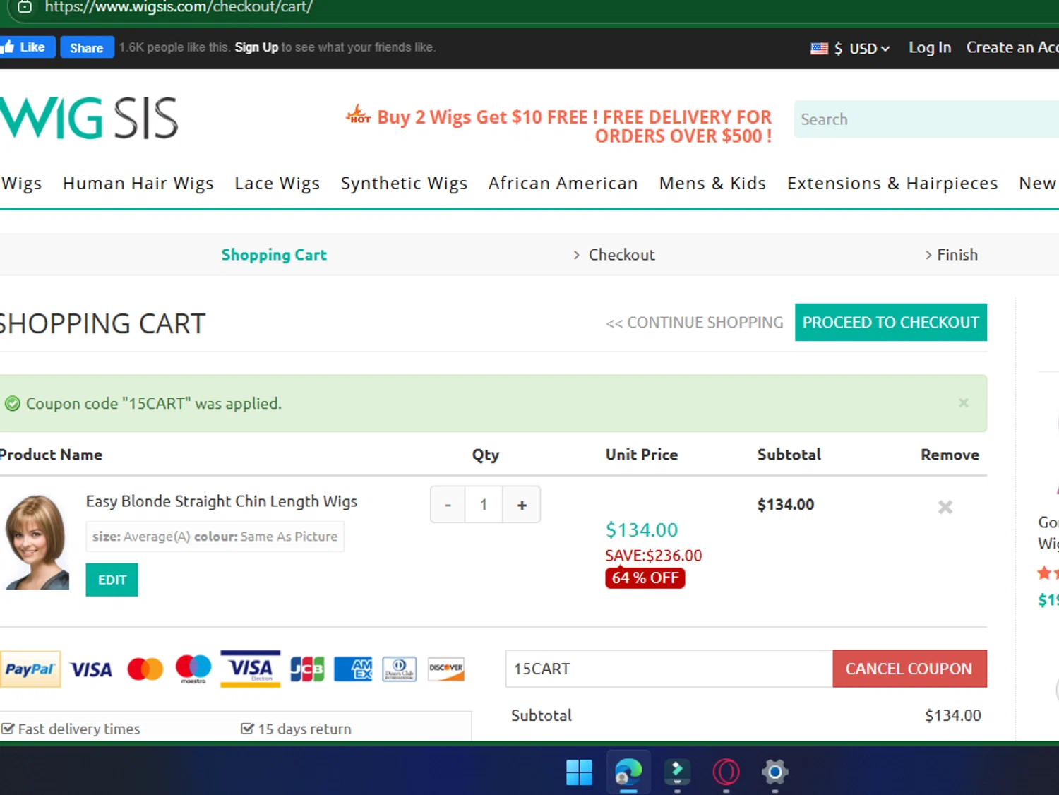Open the USD currency dropdown
This screenshot has height=795, width=1059.
point(869,48)
